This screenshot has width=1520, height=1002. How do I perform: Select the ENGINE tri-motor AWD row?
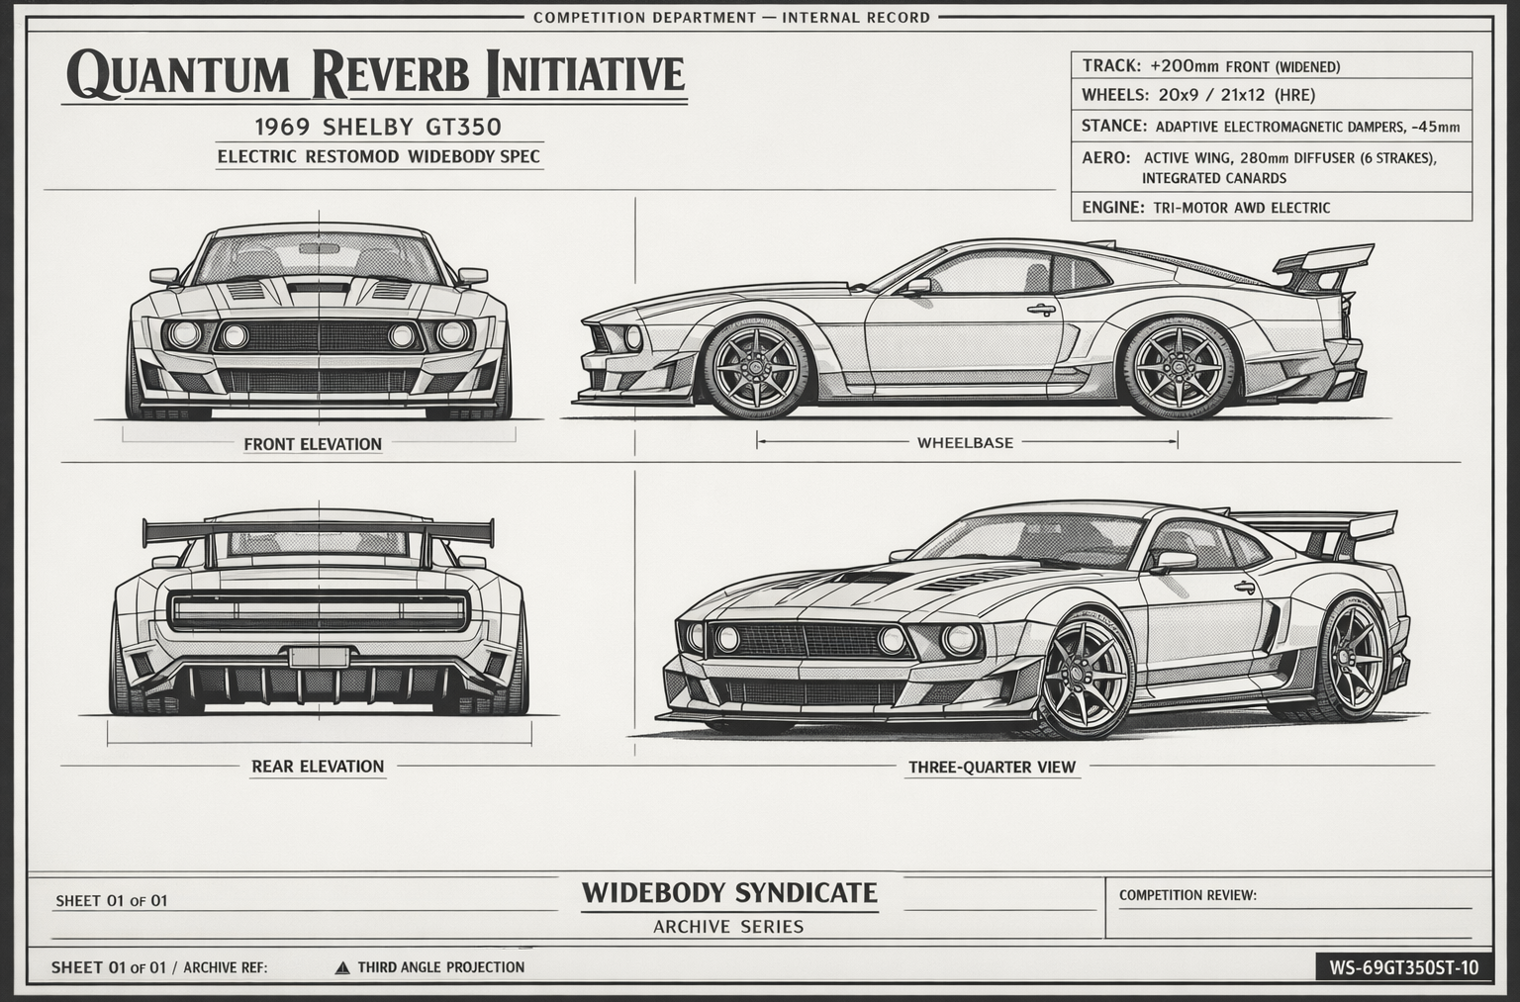coord(1272,208)
